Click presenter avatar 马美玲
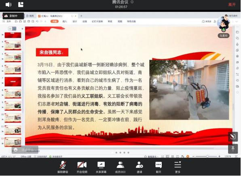 tap(223, 23)
